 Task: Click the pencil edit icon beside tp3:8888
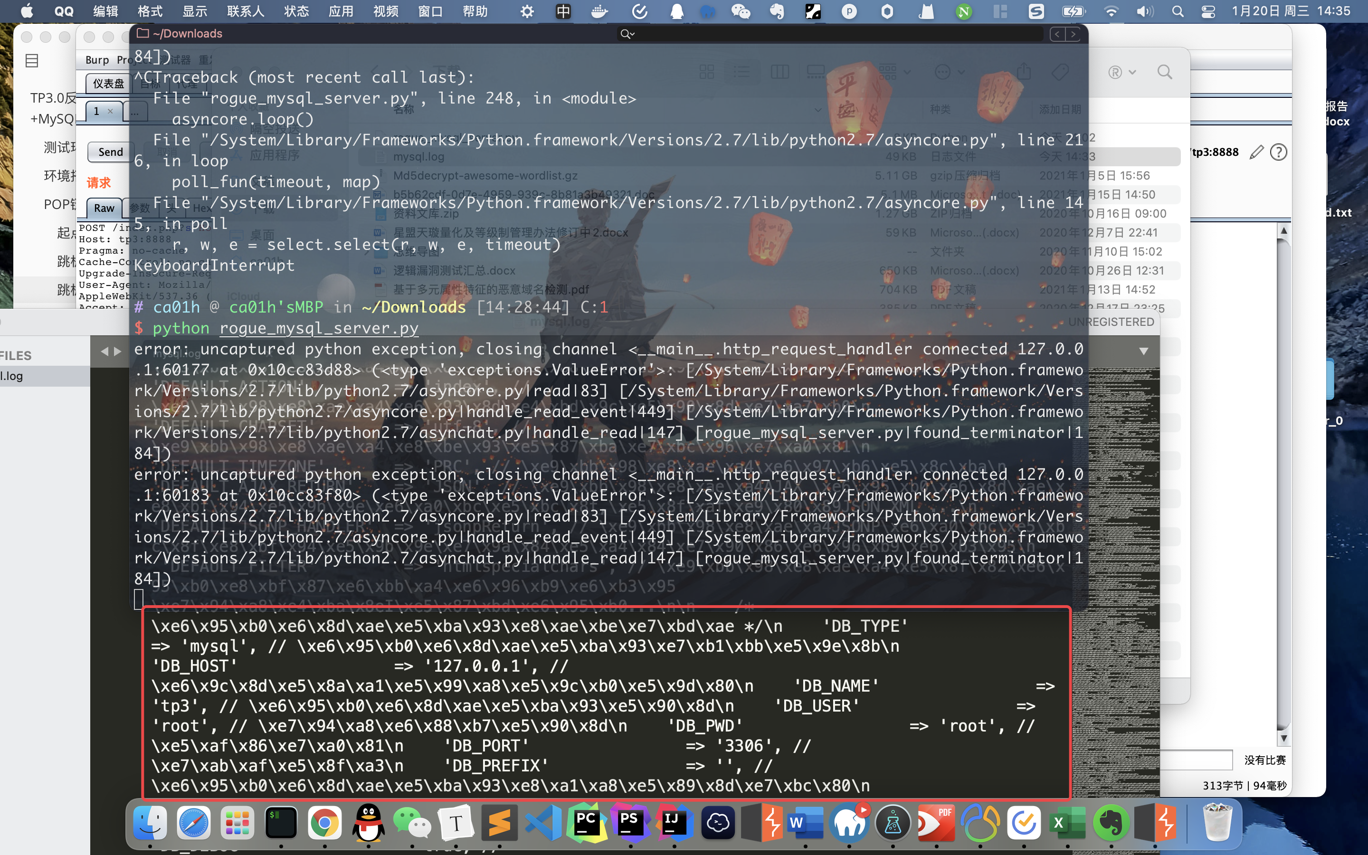[x=1256, y=152]
